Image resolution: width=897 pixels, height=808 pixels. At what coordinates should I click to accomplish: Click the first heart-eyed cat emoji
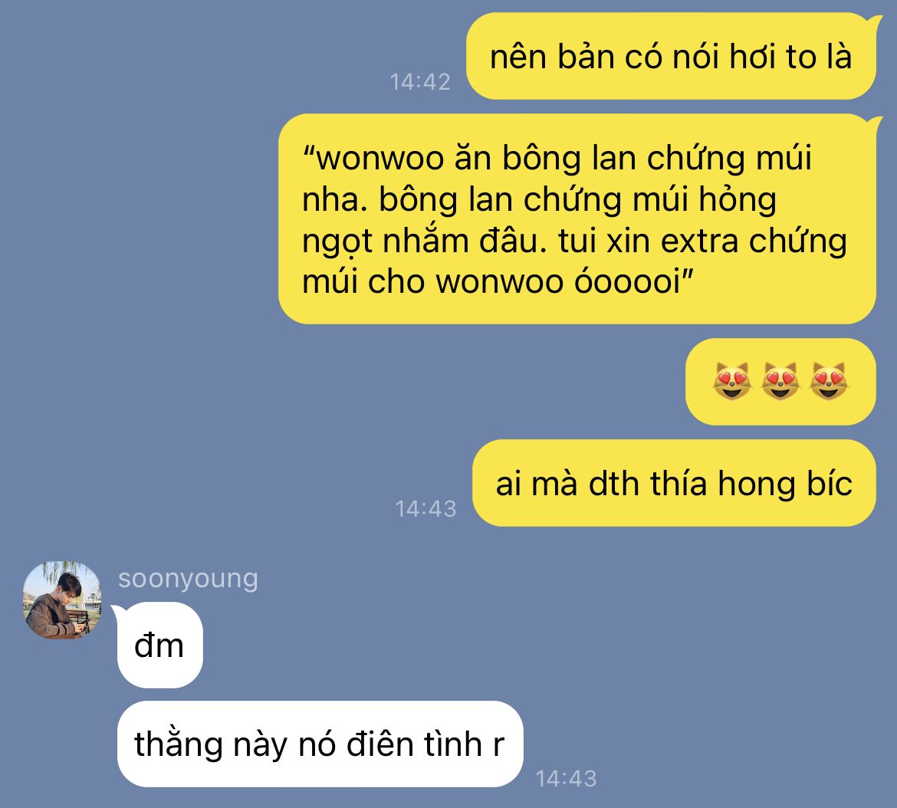pos(732,381)
